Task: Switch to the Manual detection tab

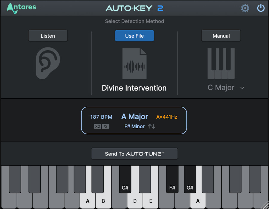Action: coord(221,36)
